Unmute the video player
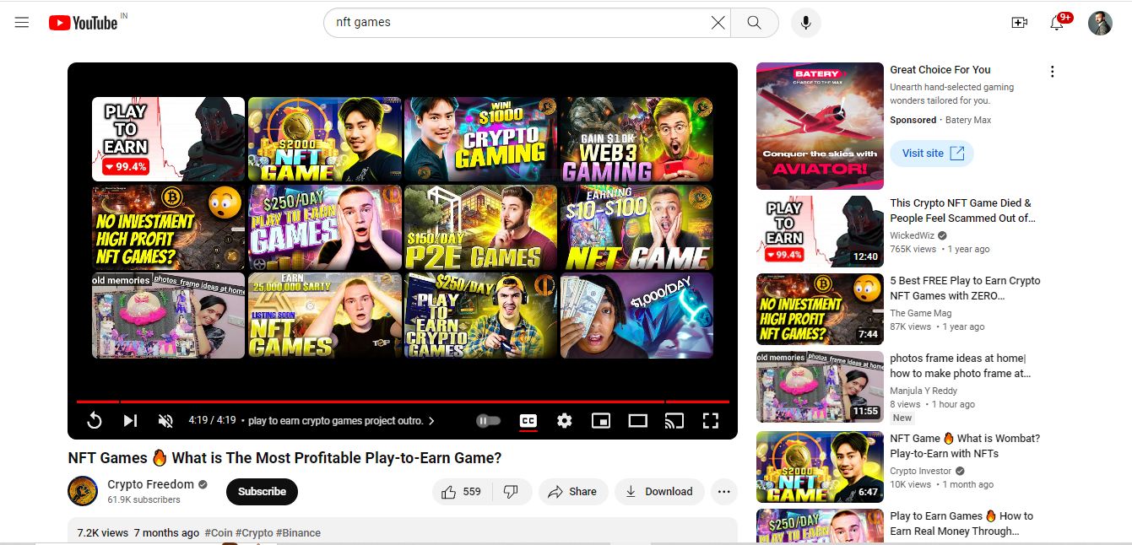Image resolution: width=1132 pixels, height=545 pixels. point(165,420)
